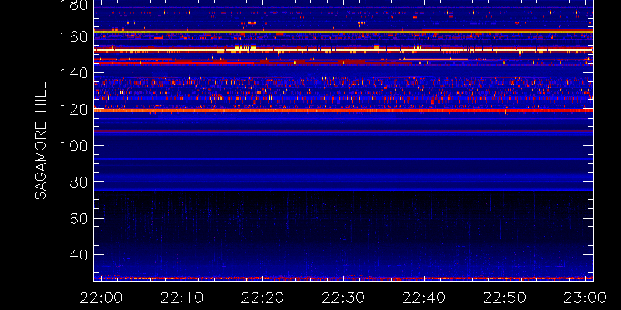Viewport: 621px width, 310px height.
Task: Click the 22:20 time axis label
Action: [x=262, y=298]
